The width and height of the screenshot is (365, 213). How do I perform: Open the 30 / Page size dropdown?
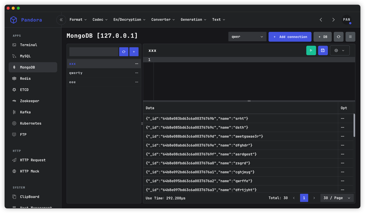tap(337, 198)
